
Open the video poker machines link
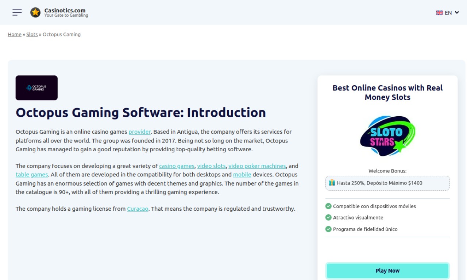point(257,166)
